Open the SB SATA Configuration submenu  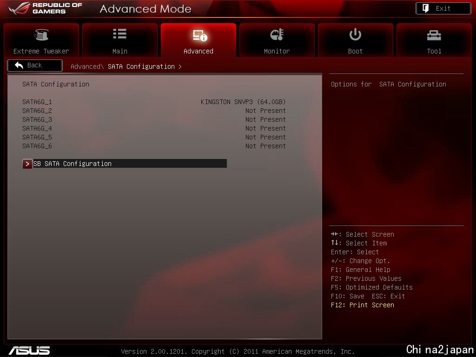[x=125, y=164]
